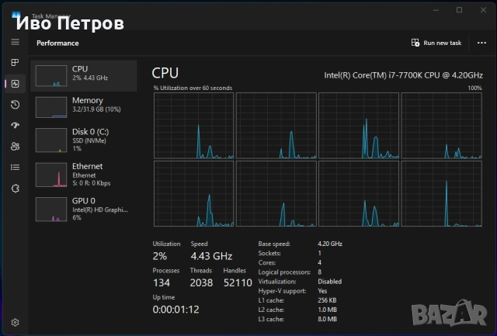Click the Memory mini graph thumbnail
The height and width of the screenshot is (336, 497).
(51, 107)
